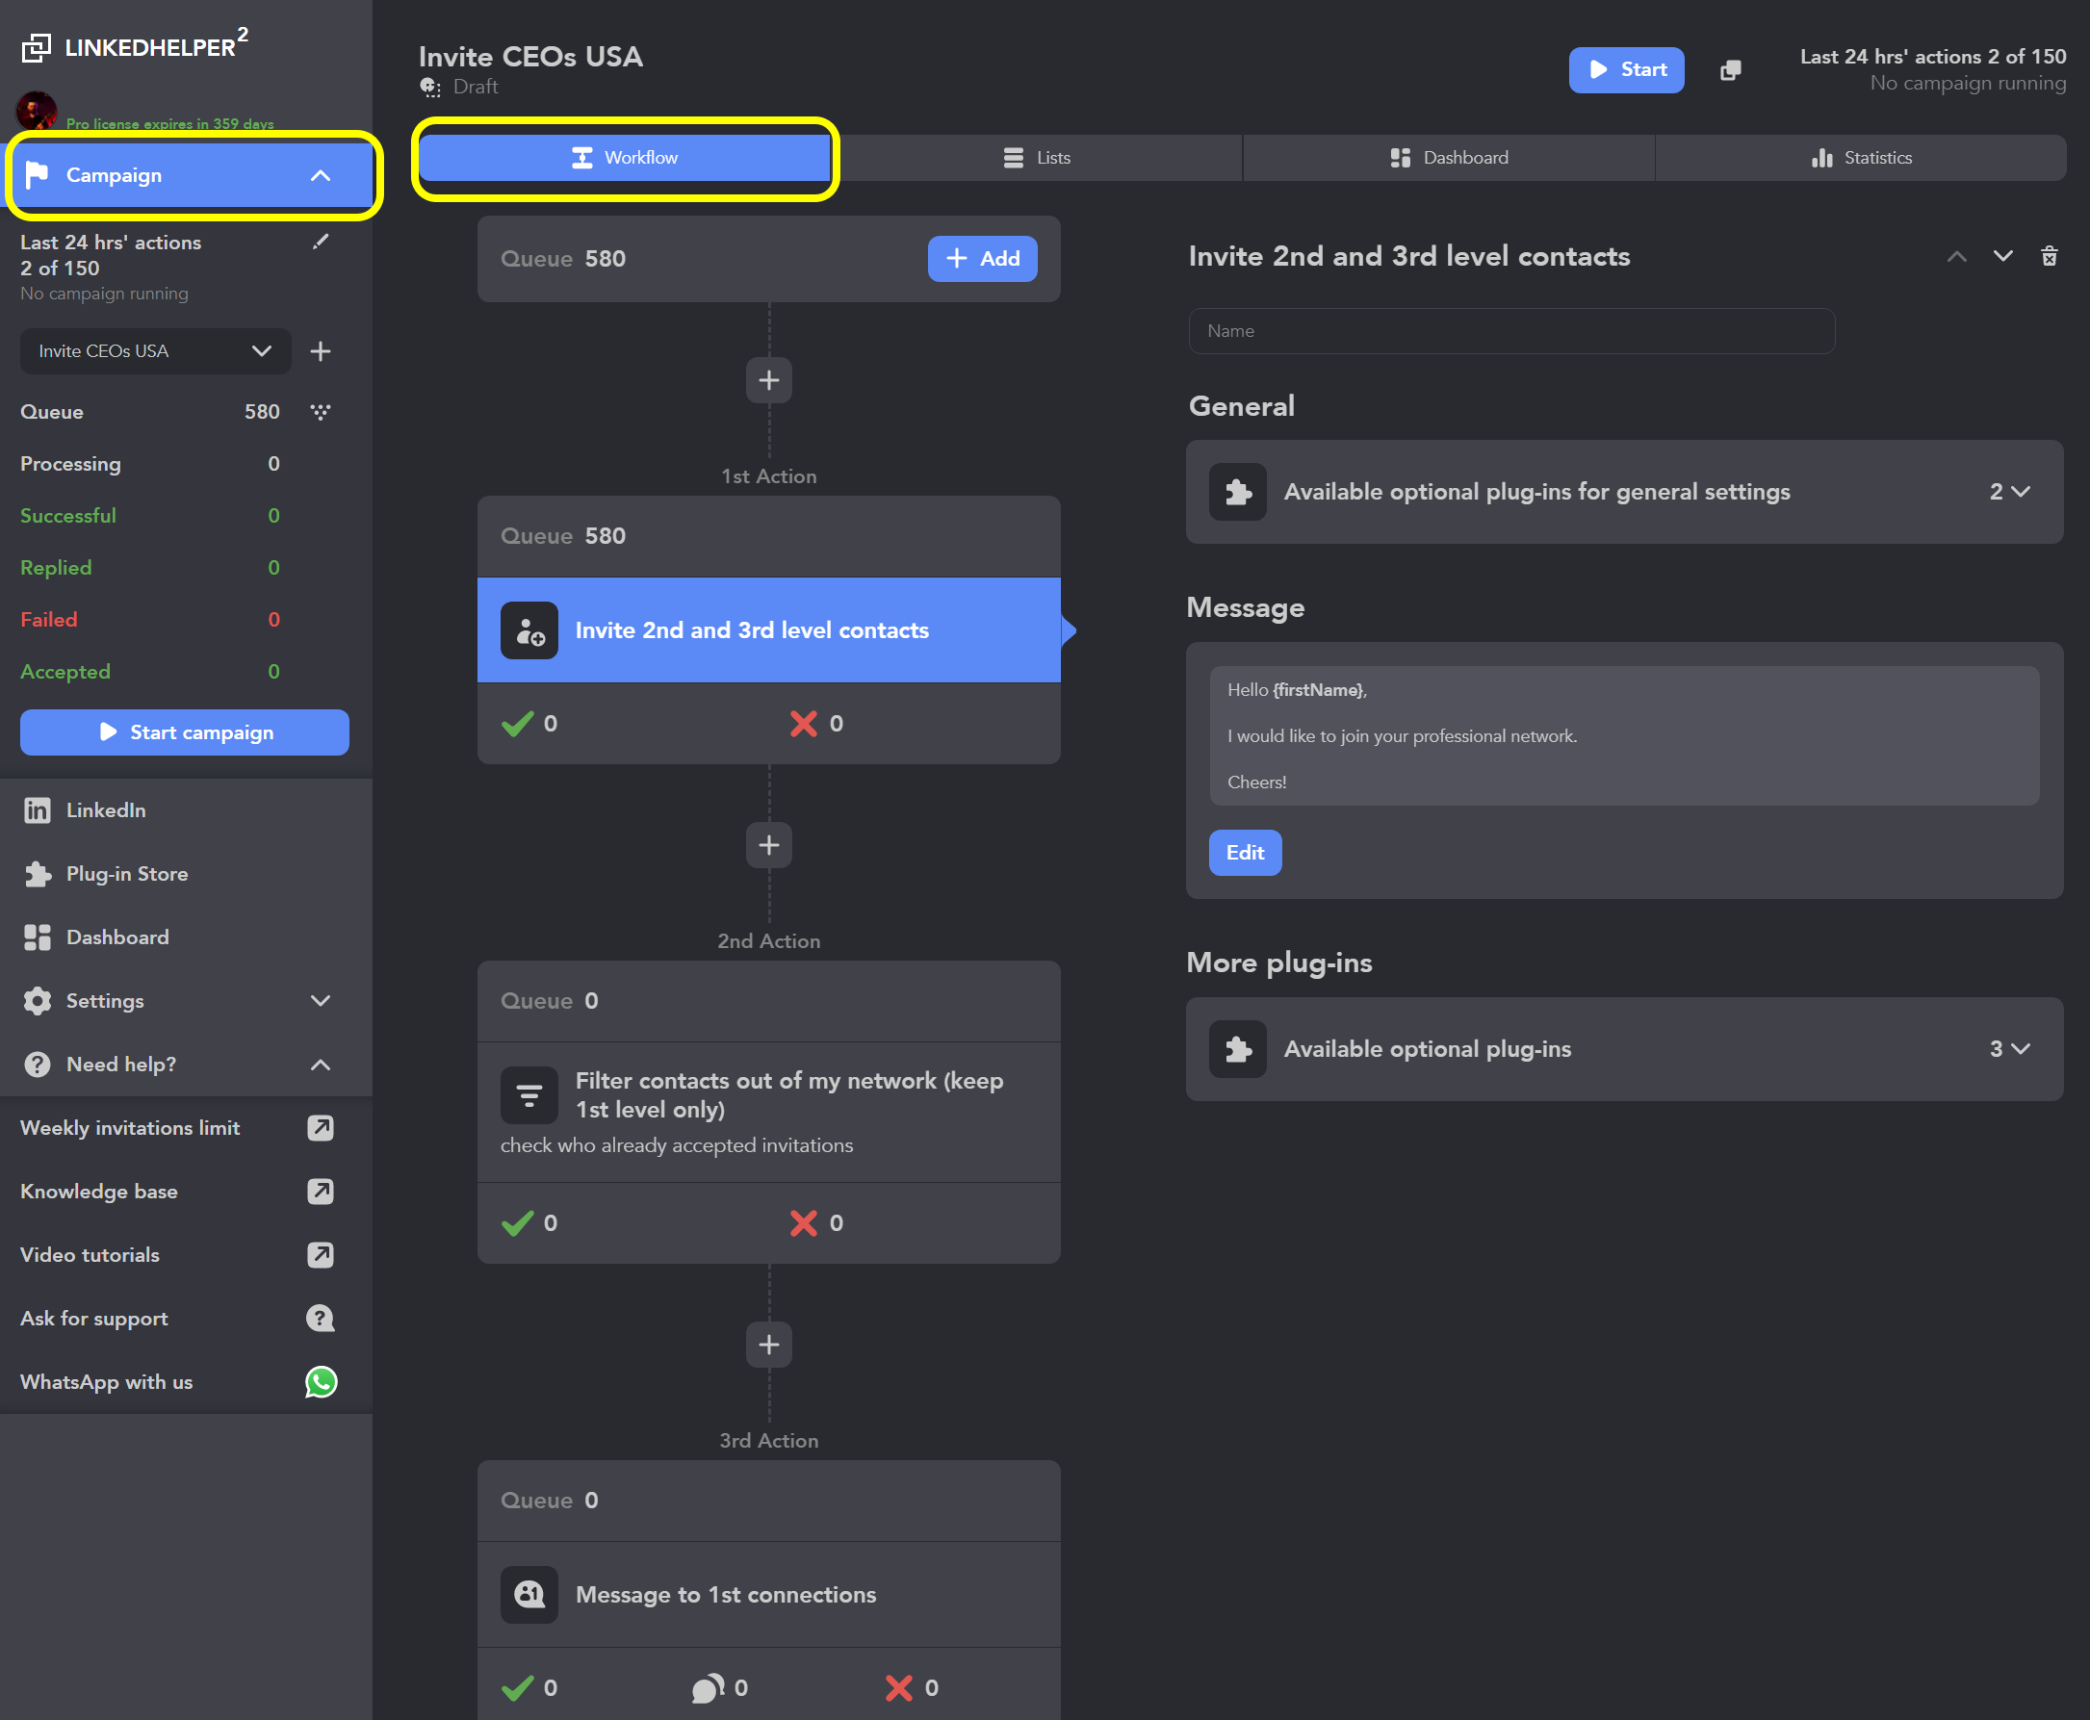Viewport: 2090px width, 1720px height.
Task: Open the Invite CEOs USA campaign dropdown
Action: 155,351
